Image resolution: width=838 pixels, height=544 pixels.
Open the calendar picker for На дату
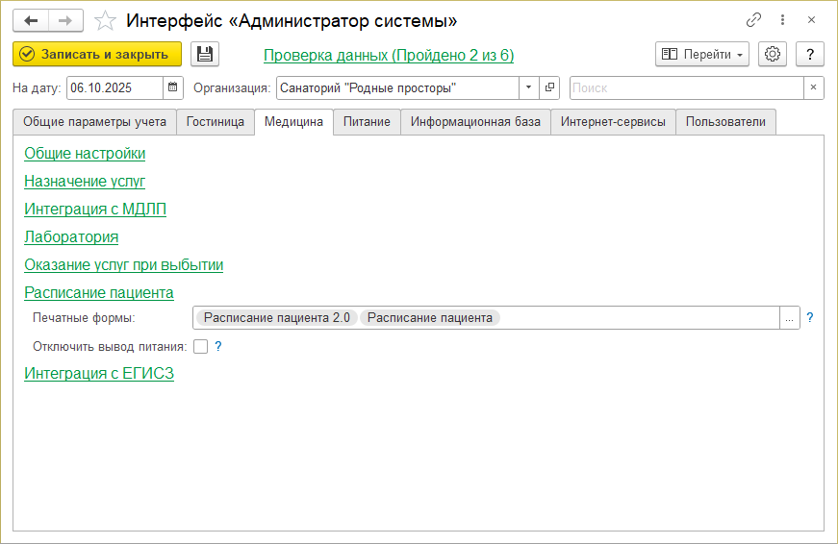[x=172, y=87]
